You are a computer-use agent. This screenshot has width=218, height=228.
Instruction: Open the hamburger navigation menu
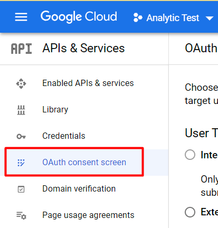(x=21, y=17)
